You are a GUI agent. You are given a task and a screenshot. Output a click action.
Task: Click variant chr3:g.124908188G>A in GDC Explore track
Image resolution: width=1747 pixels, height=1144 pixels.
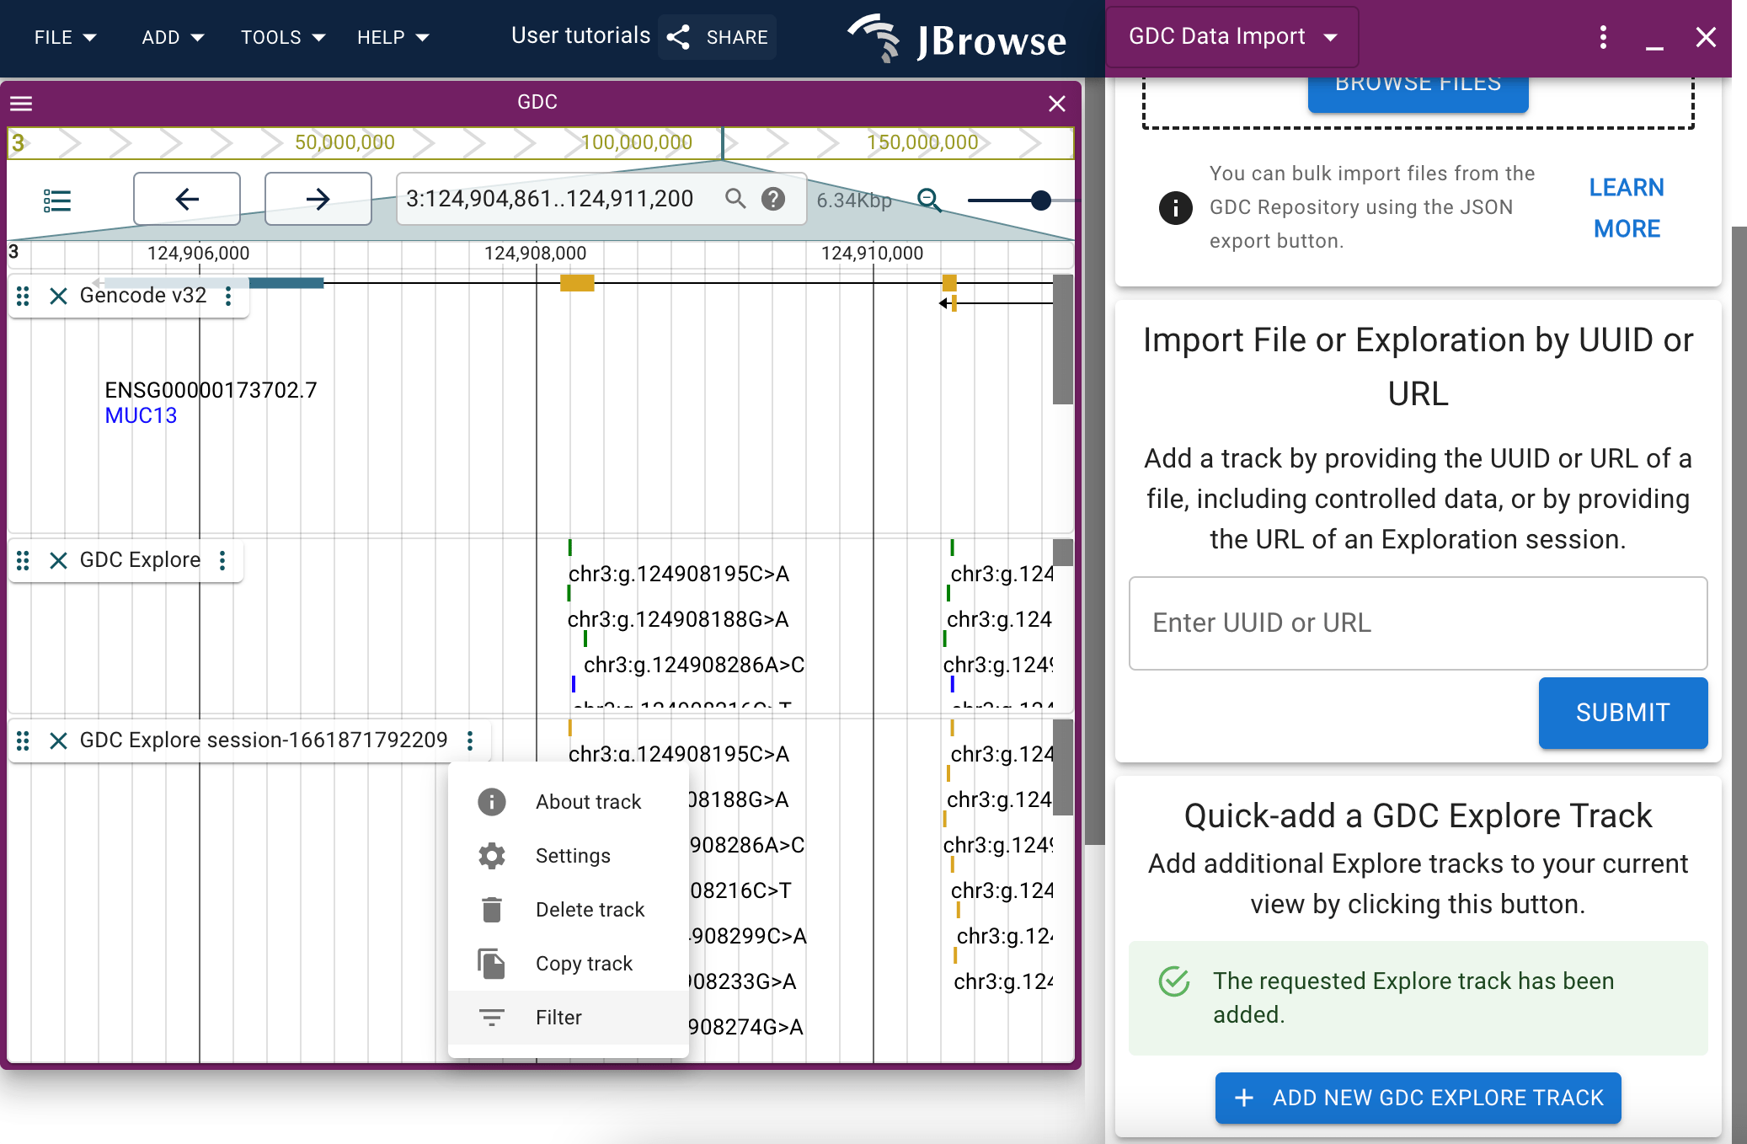[678, 619]
